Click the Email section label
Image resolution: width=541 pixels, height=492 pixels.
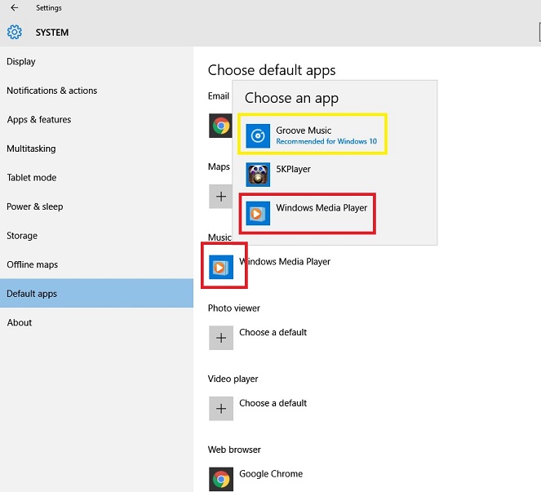(219, 96)
